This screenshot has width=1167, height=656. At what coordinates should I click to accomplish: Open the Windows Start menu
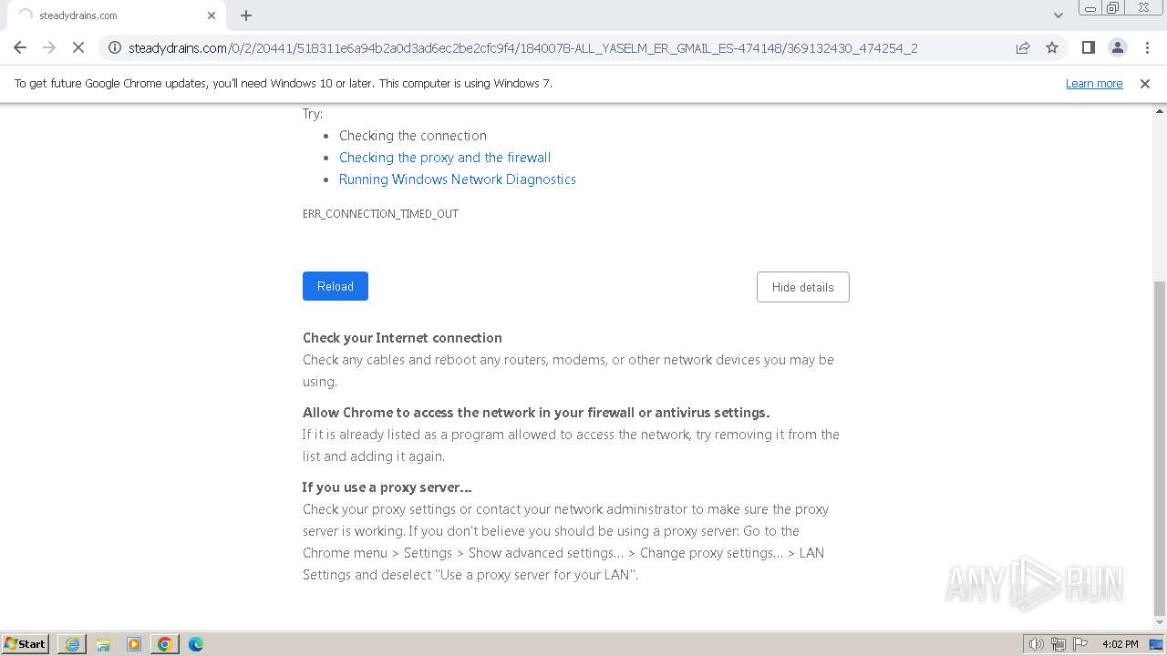[25, 643]
